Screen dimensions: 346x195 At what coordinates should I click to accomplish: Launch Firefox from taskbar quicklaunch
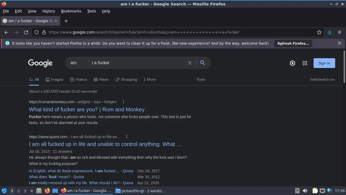click(x=47, y=191)
